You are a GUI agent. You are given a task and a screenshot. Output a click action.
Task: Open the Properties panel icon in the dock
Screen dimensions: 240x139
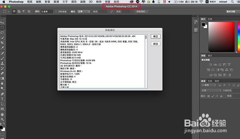[196, 29]
